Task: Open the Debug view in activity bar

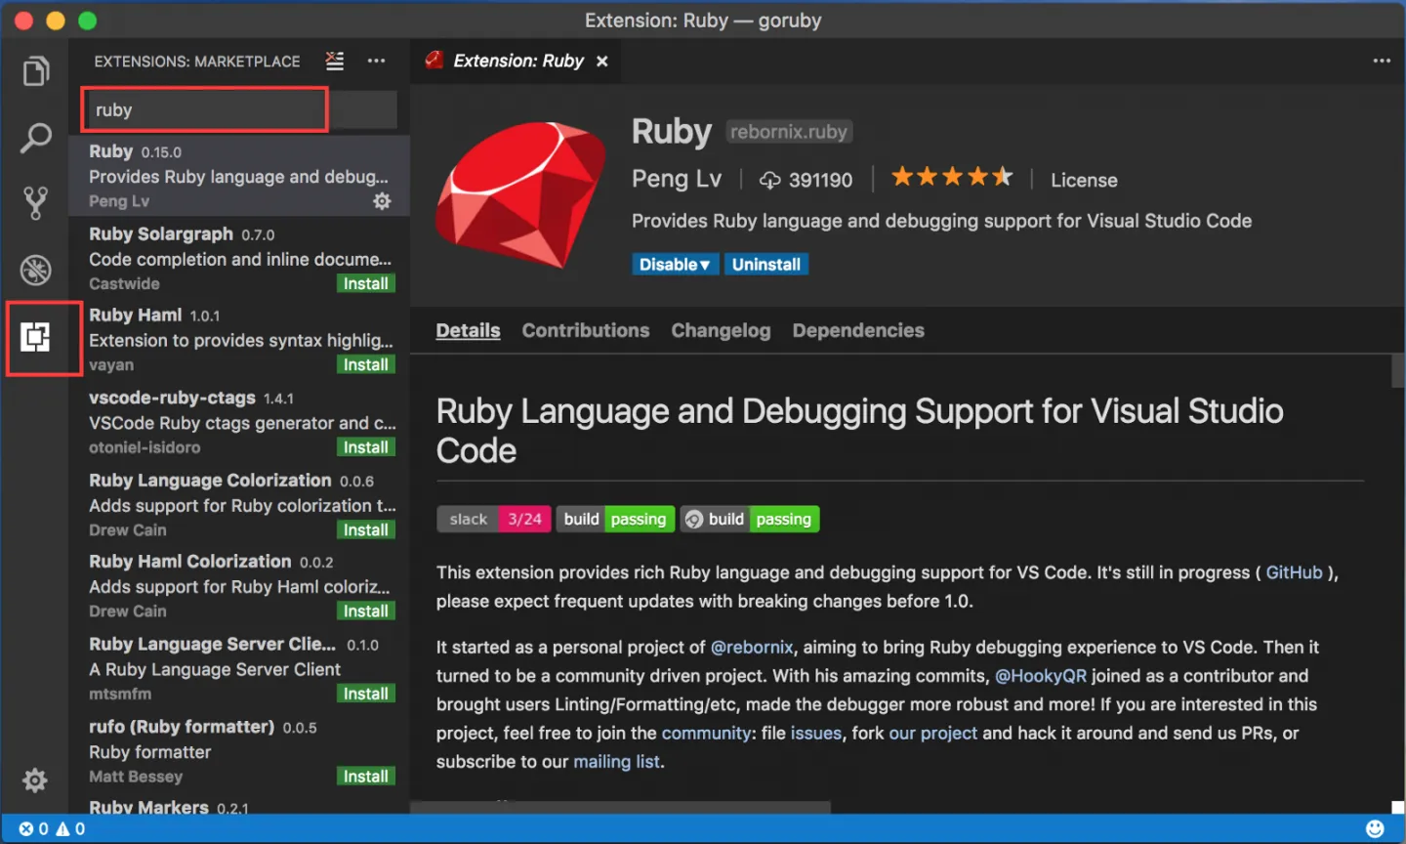Action: [x=36, y=270]
